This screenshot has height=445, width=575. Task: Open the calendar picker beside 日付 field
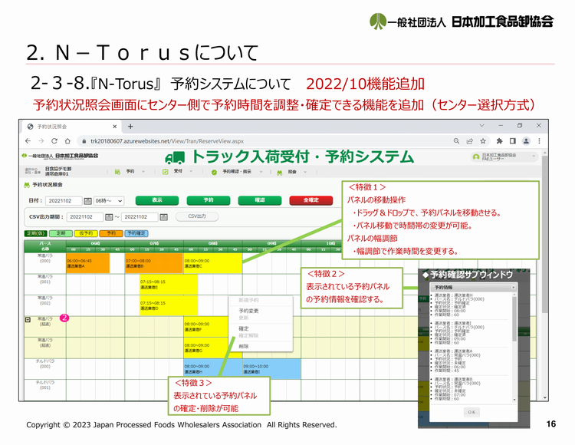tap(87, 201)
